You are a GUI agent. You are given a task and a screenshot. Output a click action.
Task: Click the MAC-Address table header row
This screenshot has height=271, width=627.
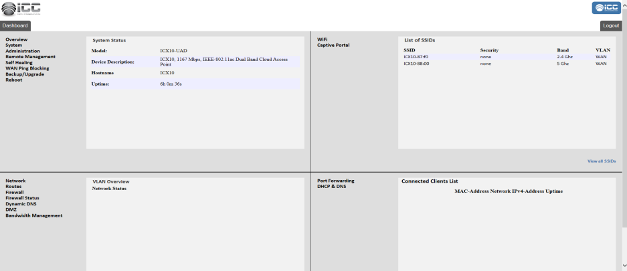(x=509, y=191)
